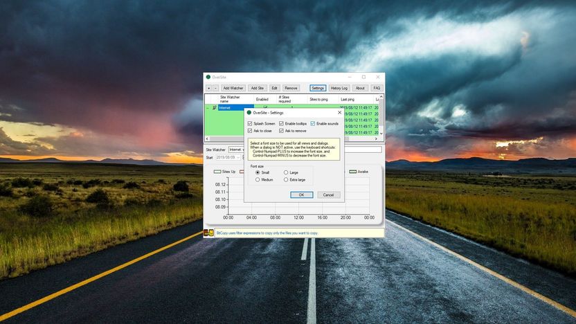576x324 pixels.
Task: Open the Start date dropdown
Action: tap(238, 157)
